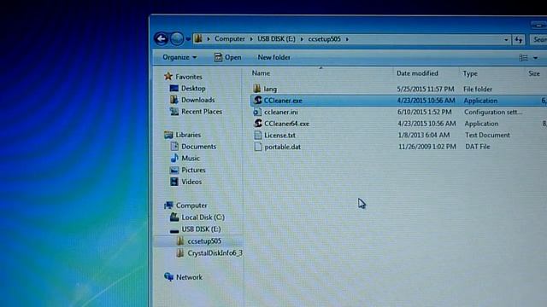
Task: Select CCleaner.exe application icon
Action: click(x=257, y=101)
